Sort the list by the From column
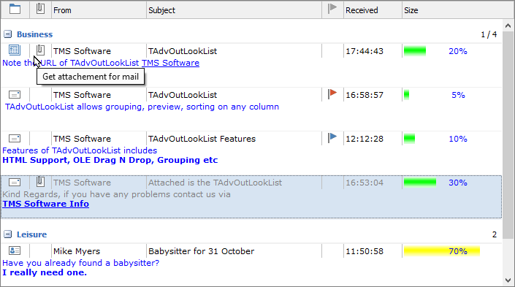Screen dimensions: 515x287 (99, 10)
